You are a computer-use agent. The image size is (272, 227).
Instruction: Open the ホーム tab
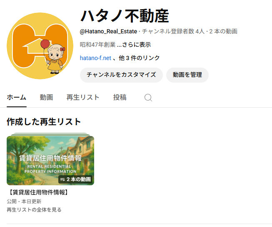click(x=17, y=97)
